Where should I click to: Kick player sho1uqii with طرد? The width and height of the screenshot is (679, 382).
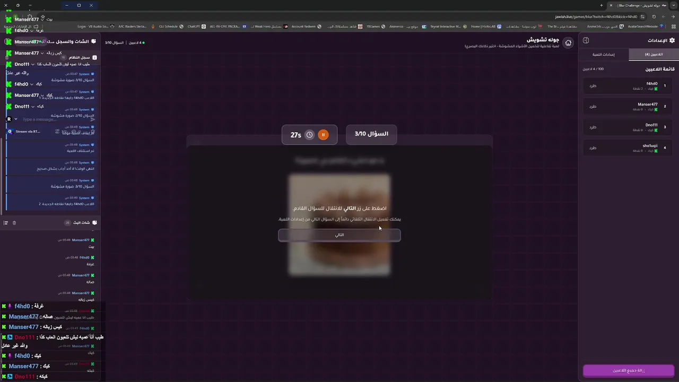point(593,147)
